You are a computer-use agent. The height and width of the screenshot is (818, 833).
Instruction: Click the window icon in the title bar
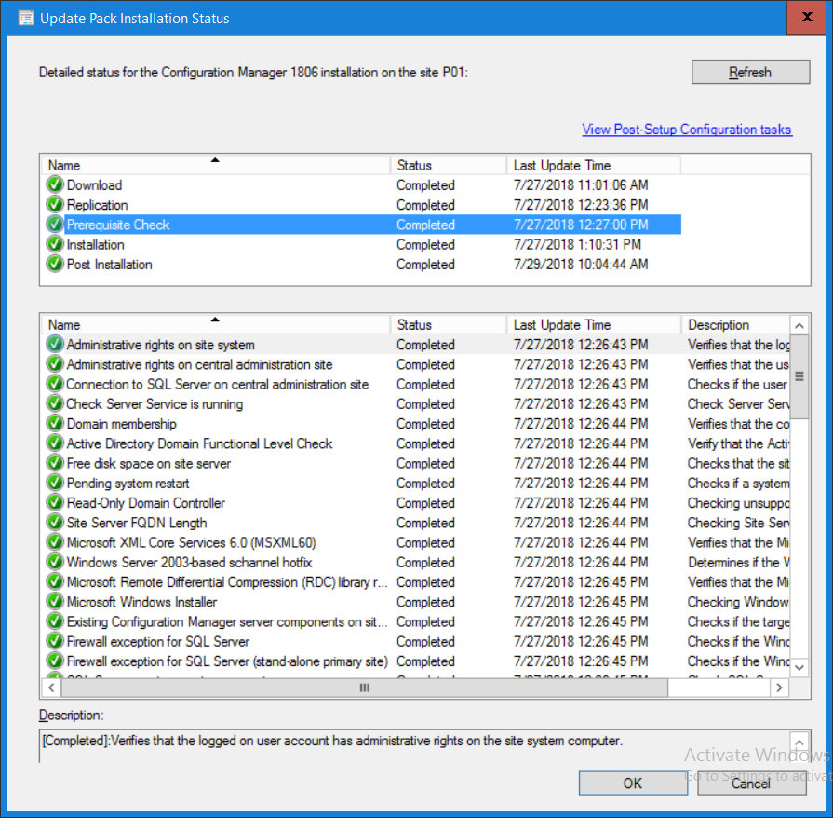pyautogui.click(x=25, y=18)
